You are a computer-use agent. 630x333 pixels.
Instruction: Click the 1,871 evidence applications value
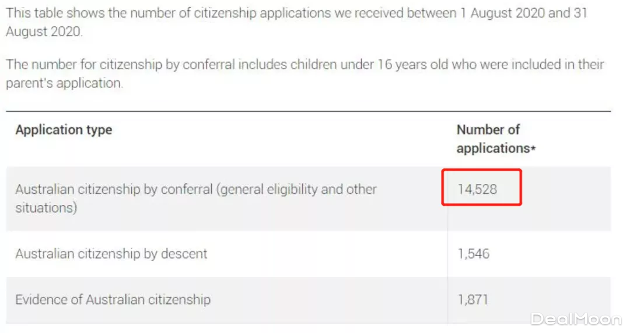[x=473, y=300]
